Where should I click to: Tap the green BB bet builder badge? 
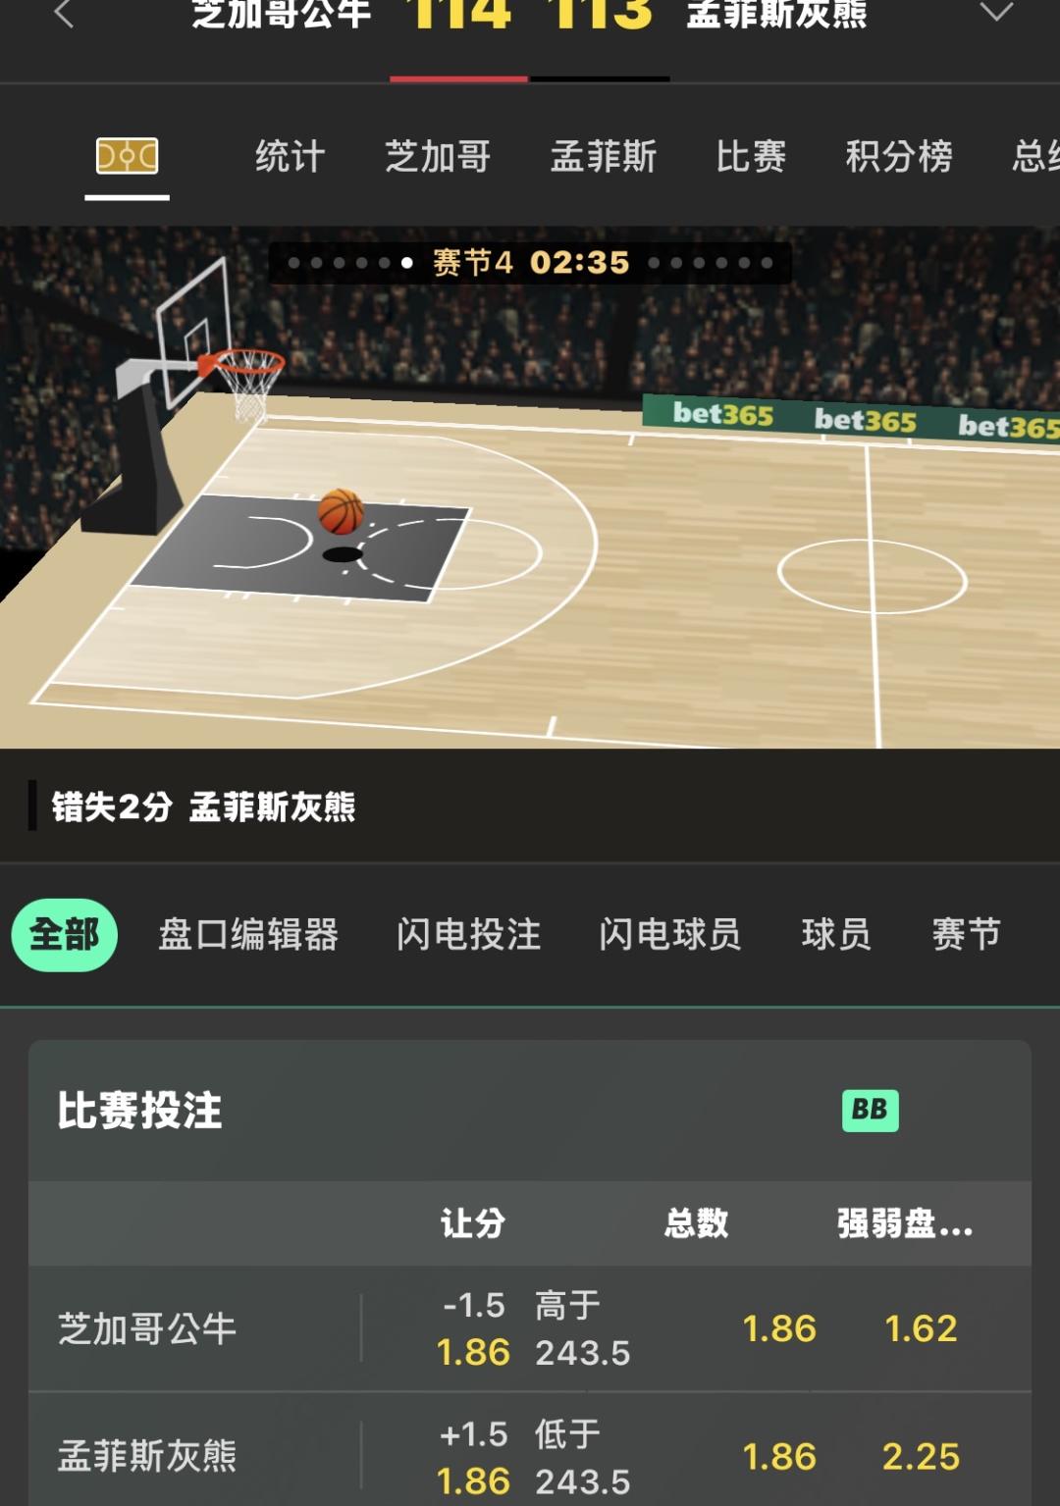[x=871, y=1111]
